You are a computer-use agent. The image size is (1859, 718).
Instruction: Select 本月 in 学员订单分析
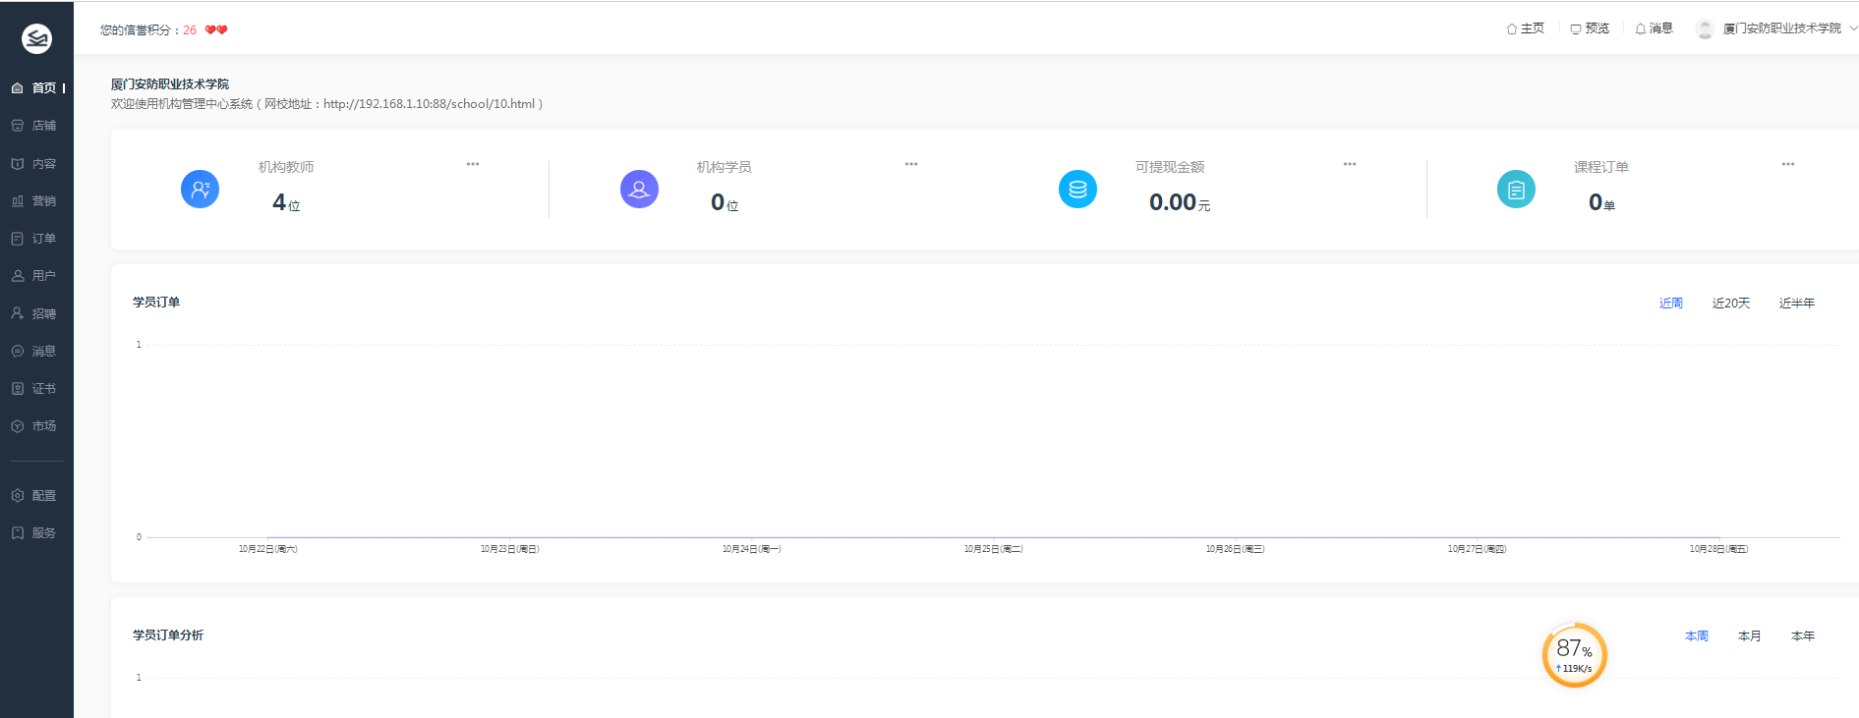click(1749, 636)
